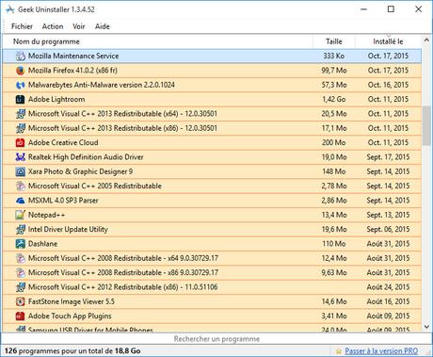433x357 pixels.
Task: Click the Visual C++ 2013 (x86) icon
Action: click(21, 128)
